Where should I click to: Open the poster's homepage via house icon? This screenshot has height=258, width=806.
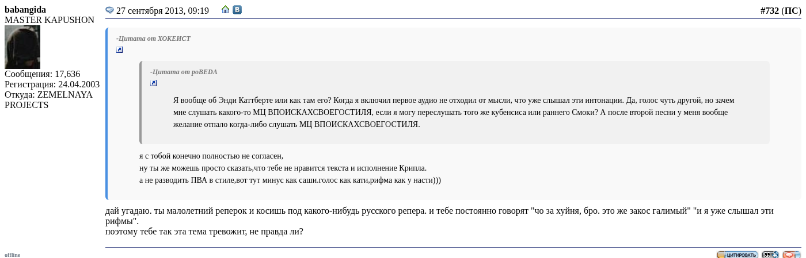click(x=226, y=9)
